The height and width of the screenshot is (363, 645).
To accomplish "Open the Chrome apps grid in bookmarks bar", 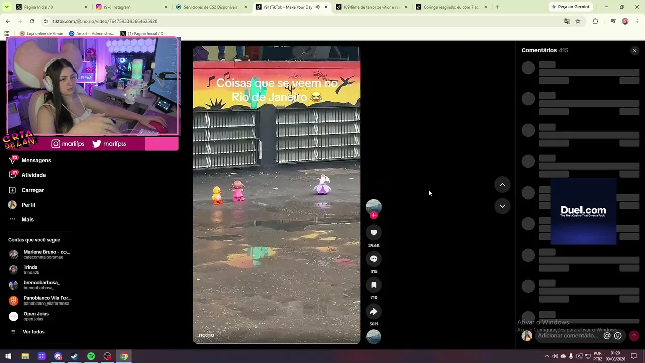I will pyautogui.click(x=7, y=34).
